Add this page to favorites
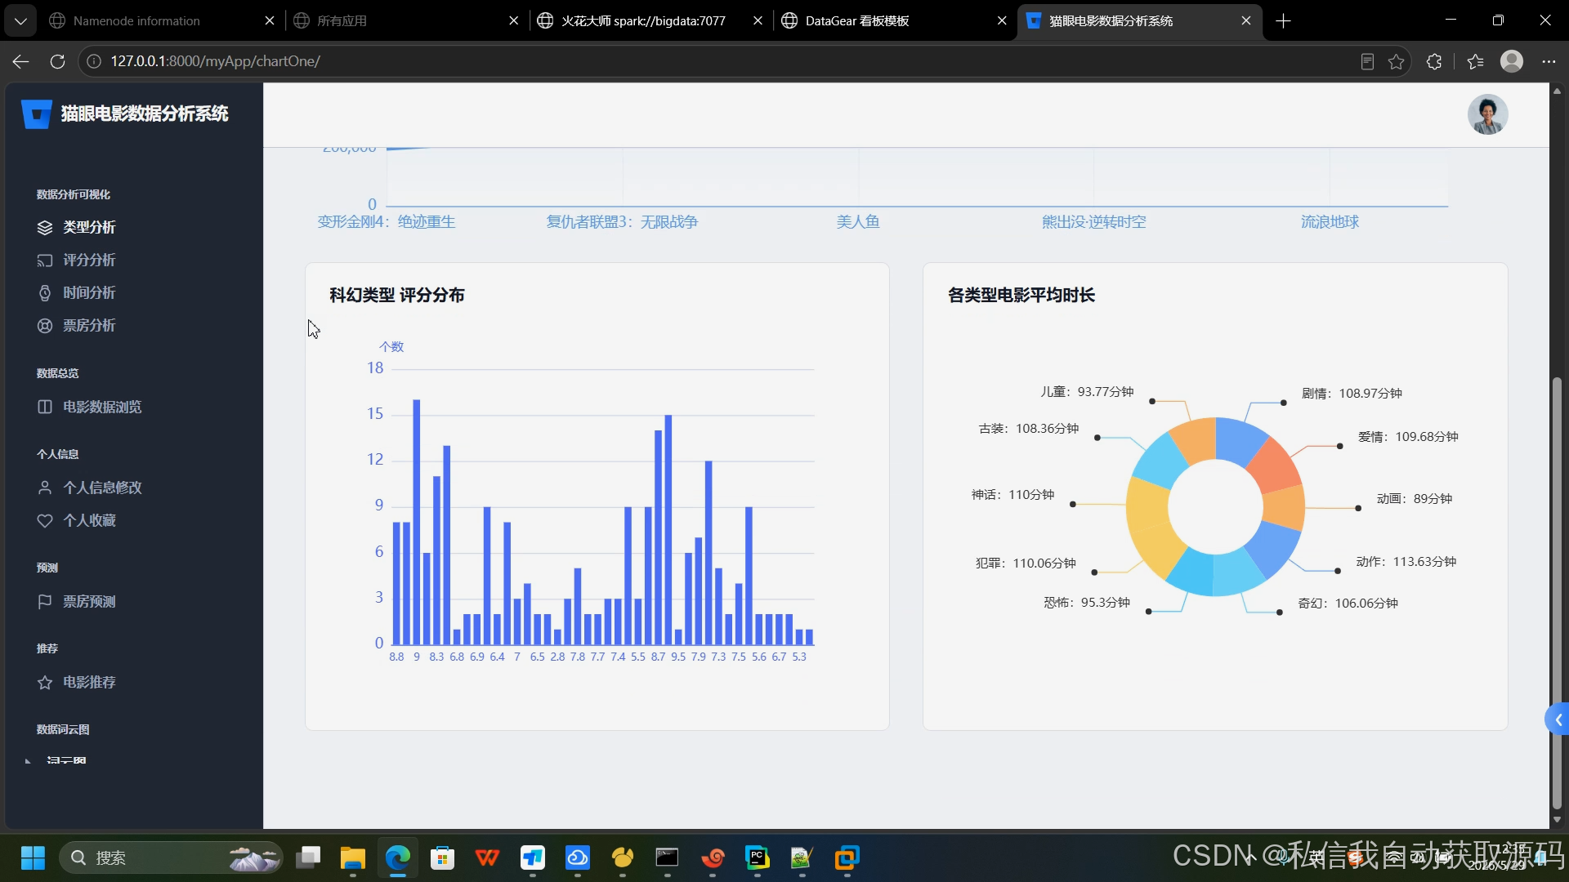 (1396, 61)
